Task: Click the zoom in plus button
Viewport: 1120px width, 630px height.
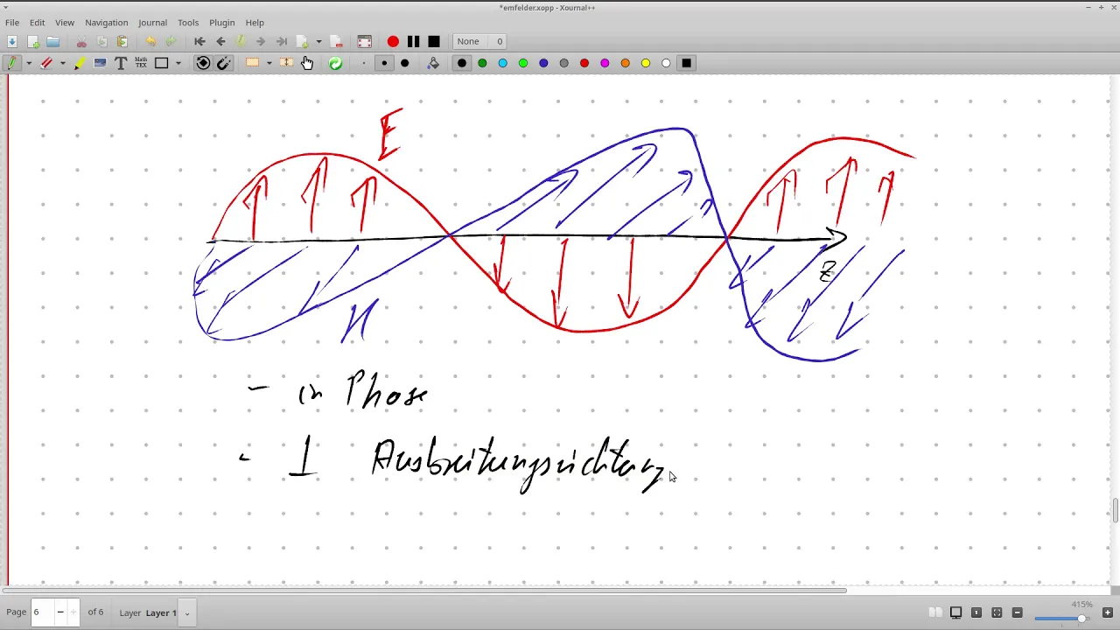Action: pyautogui.click(x=1108, y=612)
